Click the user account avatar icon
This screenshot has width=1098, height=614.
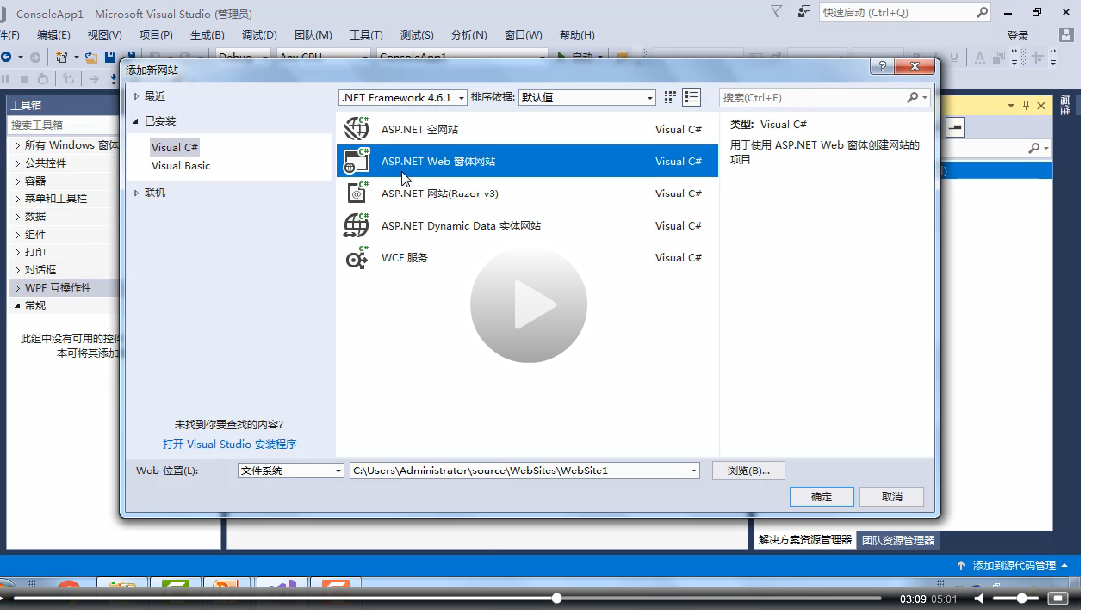pyautogui.click(x=1067, y=34)
